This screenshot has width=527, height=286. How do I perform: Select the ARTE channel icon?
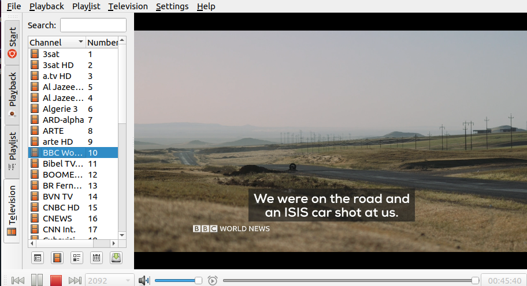coord(35,131)
